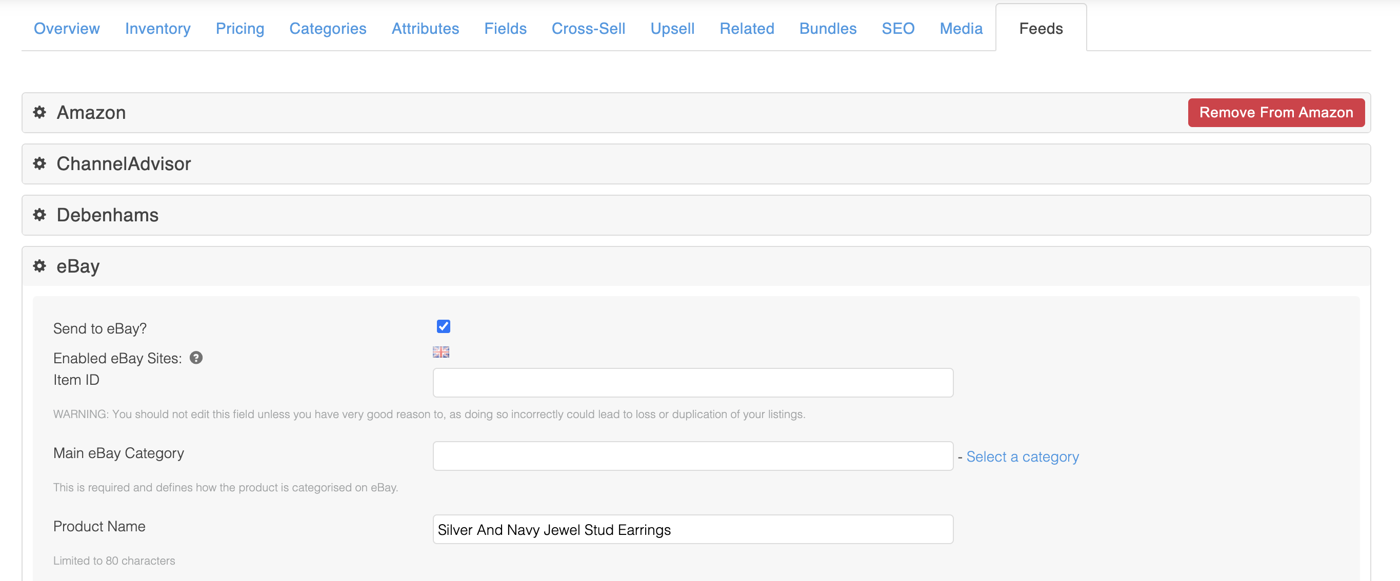Expand the Debenhams feed panel
Image resolution: width=1400 pixels, height=581 pixels.
108,215
